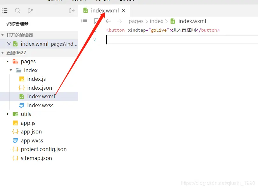Click the wxml icon on the editor tab
The height and width of the screenshot is (189, 258).
pos(85,10)
